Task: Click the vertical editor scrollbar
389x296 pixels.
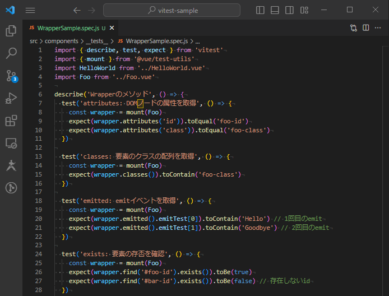Action: tap(386, 170)
